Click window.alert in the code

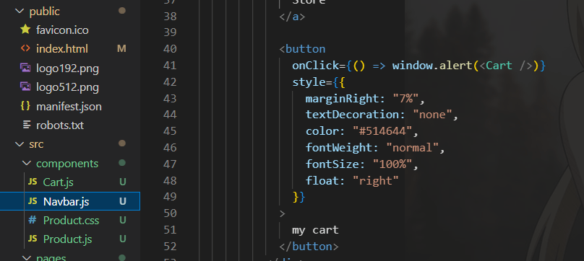click(431, 66)
